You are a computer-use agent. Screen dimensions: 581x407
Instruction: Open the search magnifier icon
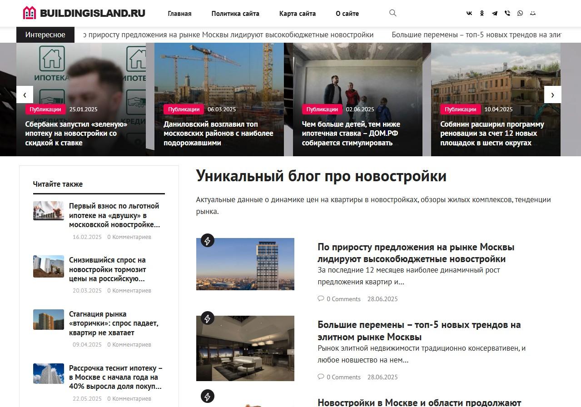[393, 13]
